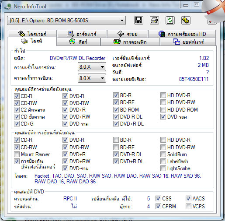The height and width of the screenshot is (221, 225).
Task: Toggle DVD+R DL write checkbox
Action: 116,161
